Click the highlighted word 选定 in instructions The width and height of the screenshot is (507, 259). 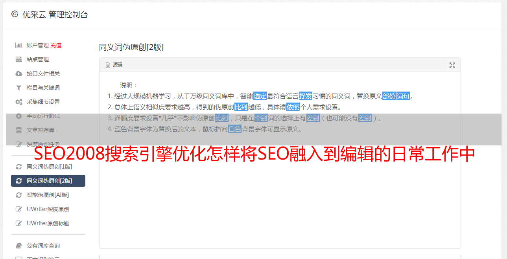(260, 96)
